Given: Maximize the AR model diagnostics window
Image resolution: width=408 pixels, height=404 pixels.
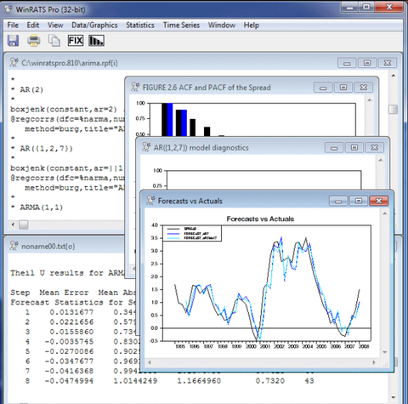Looking at the screenshot, I should [354, 148].
